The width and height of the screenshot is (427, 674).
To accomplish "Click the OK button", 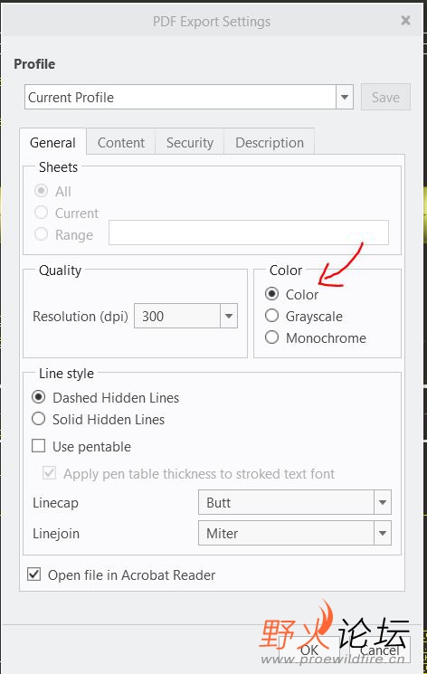I will 309,650.
